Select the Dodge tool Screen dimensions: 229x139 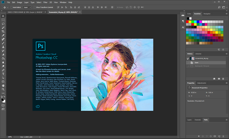3,66
